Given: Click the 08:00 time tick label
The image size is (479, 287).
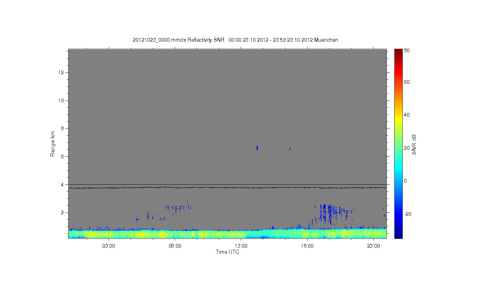Looking at the screenshot, I should (175, 246).
